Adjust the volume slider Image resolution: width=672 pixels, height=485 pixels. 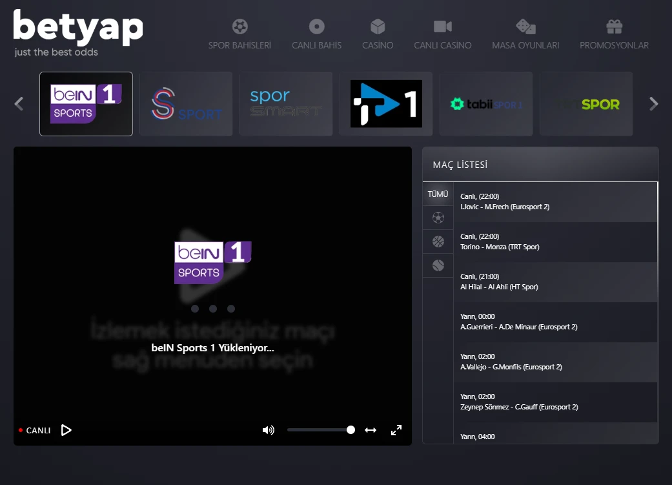pos(321,429)
